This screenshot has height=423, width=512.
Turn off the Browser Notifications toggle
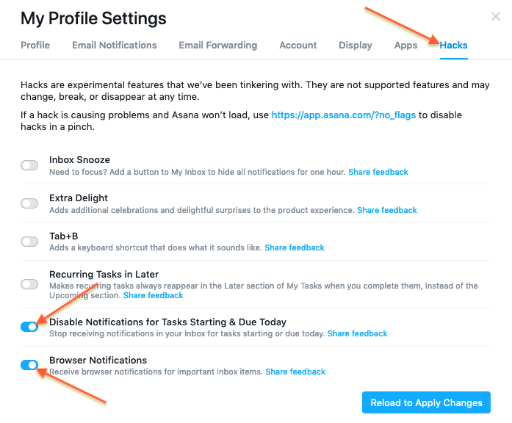29,365
